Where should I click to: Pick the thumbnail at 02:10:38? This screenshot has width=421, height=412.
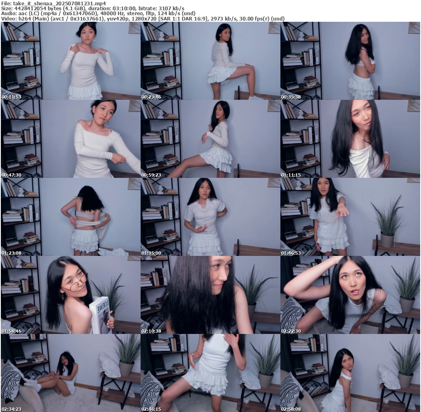(210, 295)
